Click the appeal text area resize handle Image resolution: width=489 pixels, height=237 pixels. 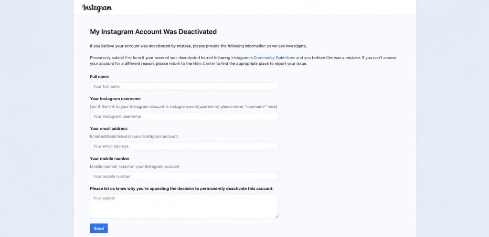point(276,216)
